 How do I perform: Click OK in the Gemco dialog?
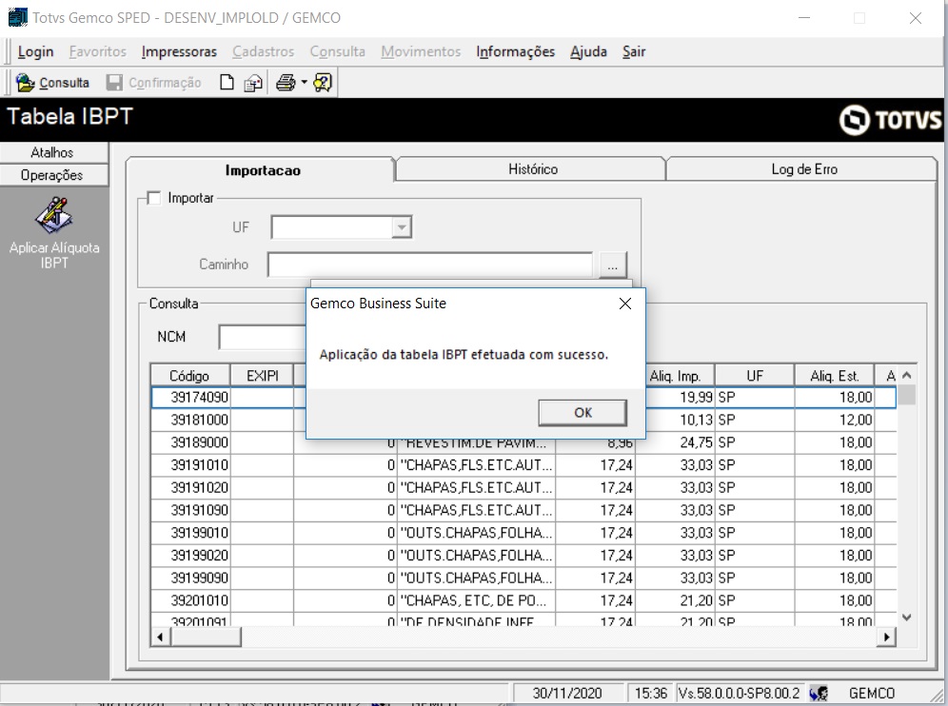tap(583, 413)
